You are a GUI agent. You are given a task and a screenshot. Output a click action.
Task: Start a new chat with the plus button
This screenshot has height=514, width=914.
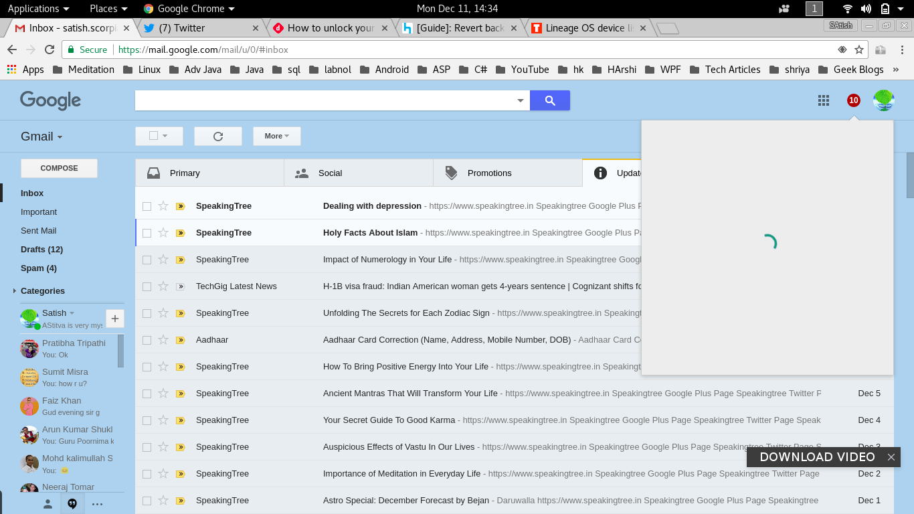(115, 319)
